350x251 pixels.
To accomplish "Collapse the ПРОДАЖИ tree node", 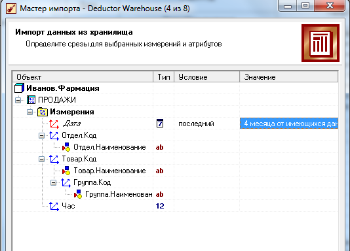I will point(18,100).
